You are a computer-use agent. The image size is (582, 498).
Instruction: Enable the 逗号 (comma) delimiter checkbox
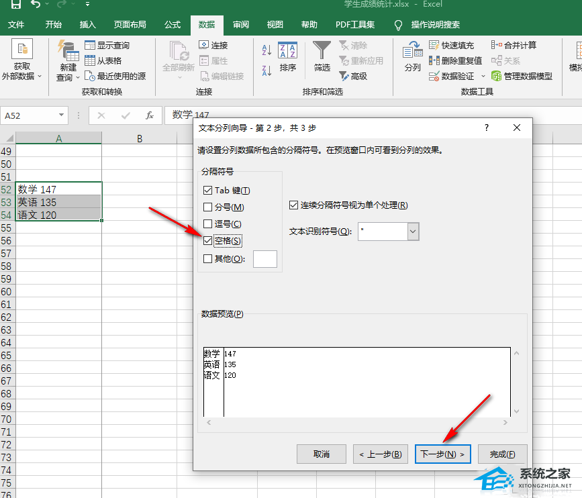207,223
